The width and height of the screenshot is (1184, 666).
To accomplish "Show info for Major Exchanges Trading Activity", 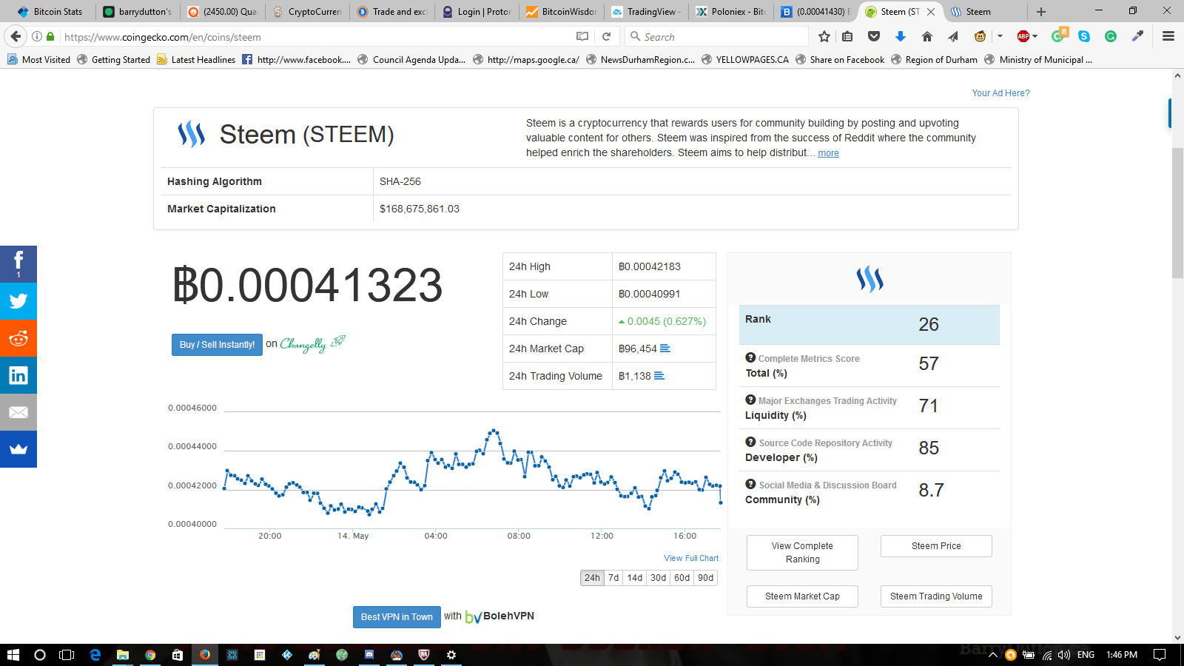I will tap(750, 400).
